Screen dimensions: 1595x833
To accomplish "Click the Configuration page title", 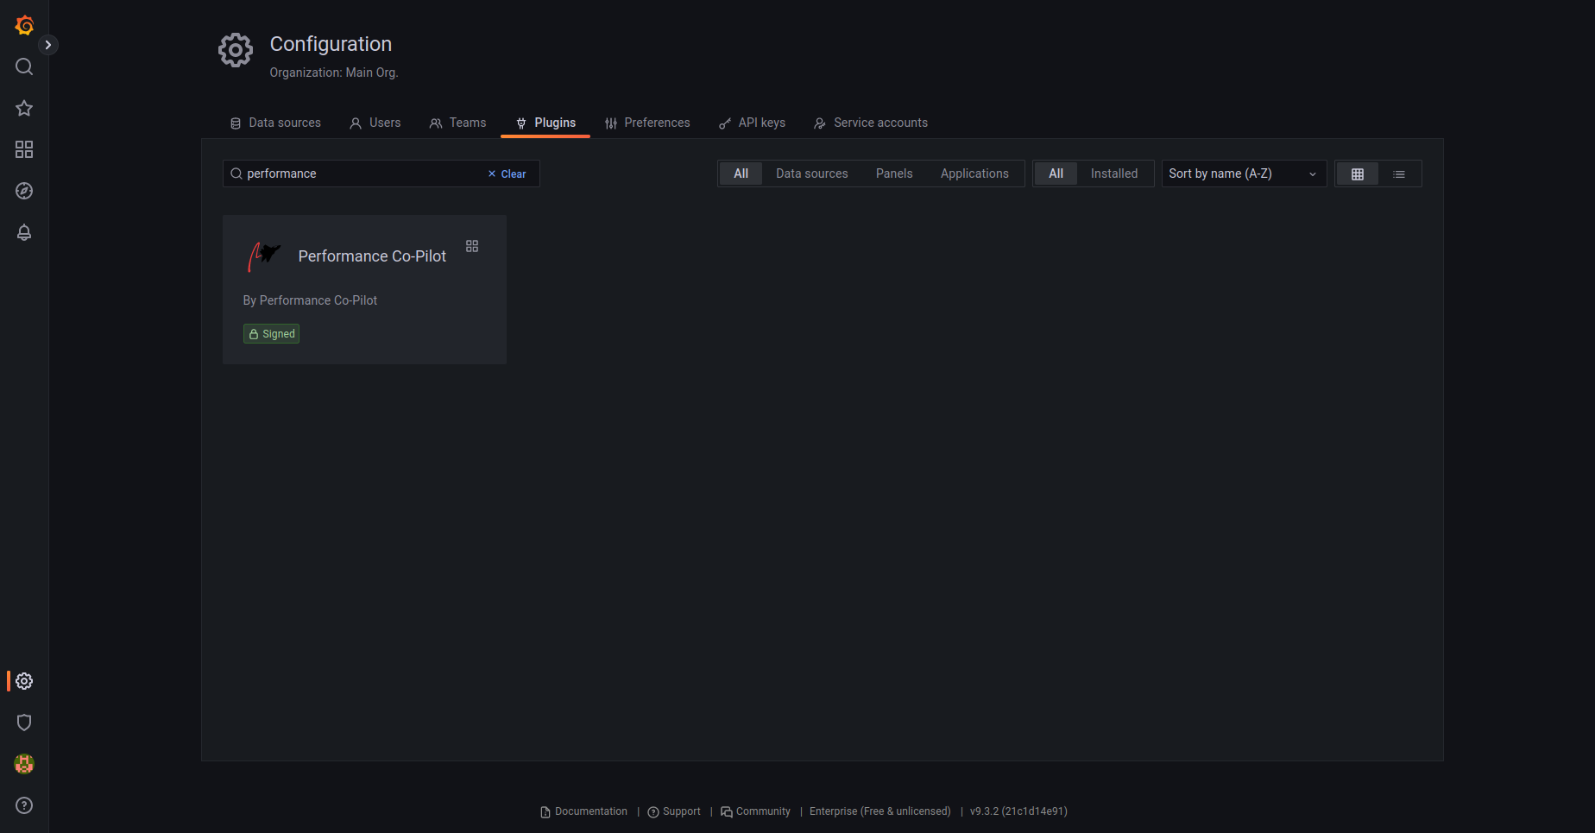I will click(x=331, y=44).
